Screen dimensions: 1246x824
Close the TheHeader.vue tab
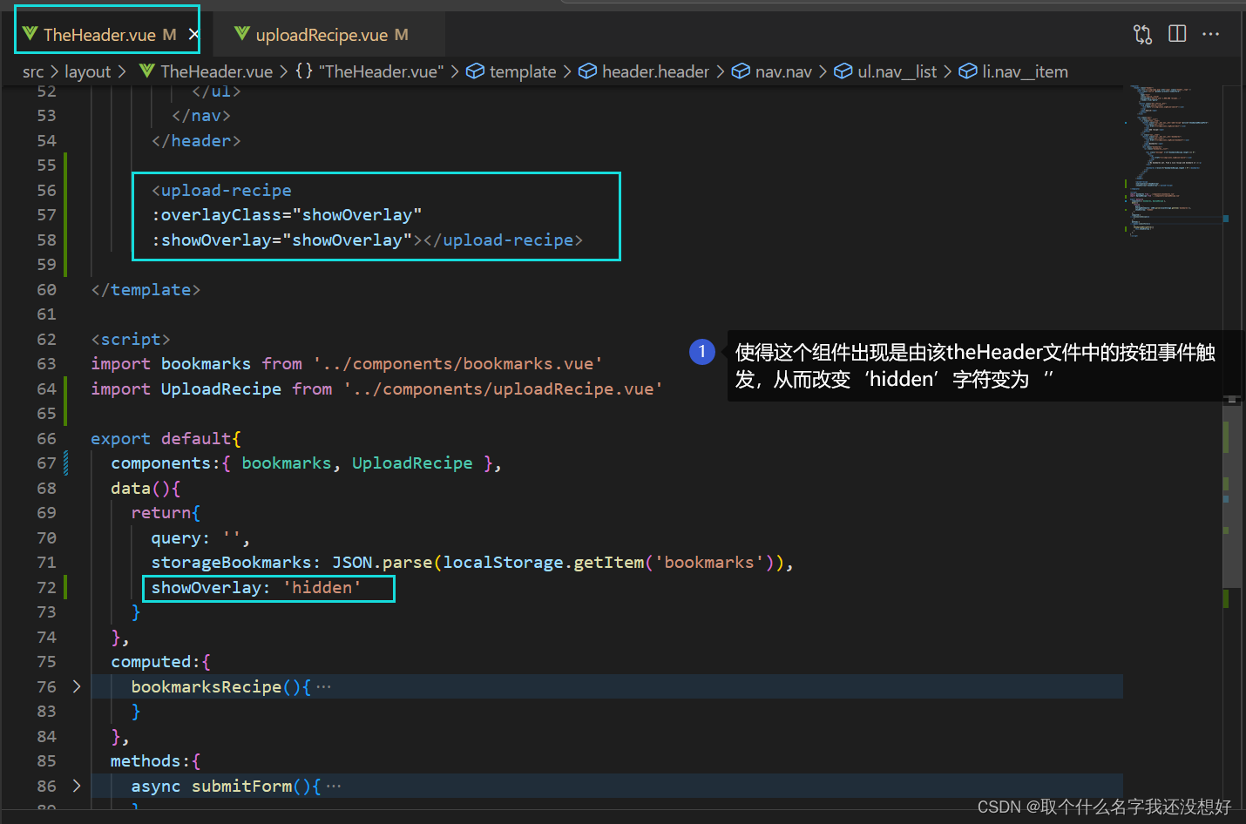point(193,35)
